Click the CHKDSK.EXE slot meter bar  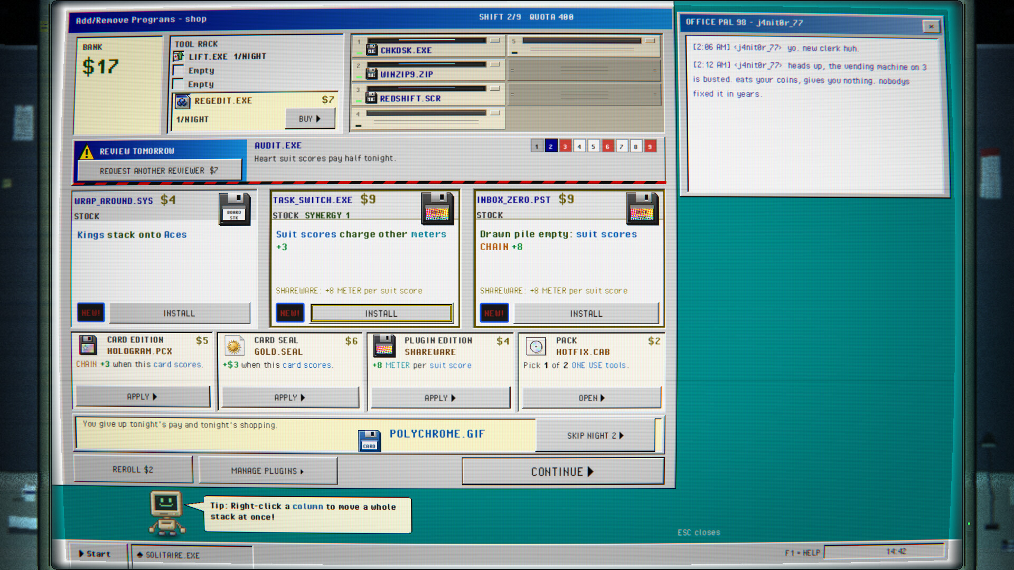(x=426, y=40)
